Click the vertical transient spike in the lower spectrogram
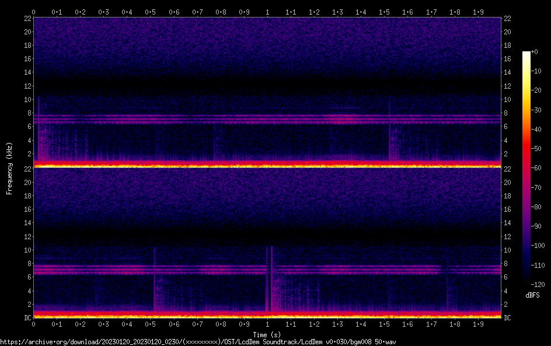 271,280
